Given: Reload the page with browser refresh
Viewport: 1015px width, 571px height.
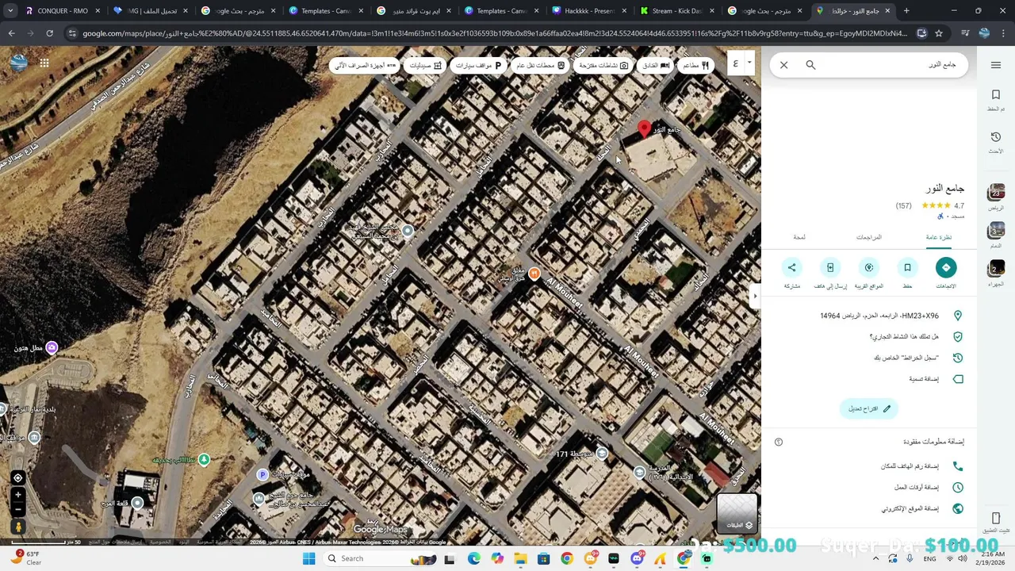Looking at the screenshot, I should pos(49,33).
